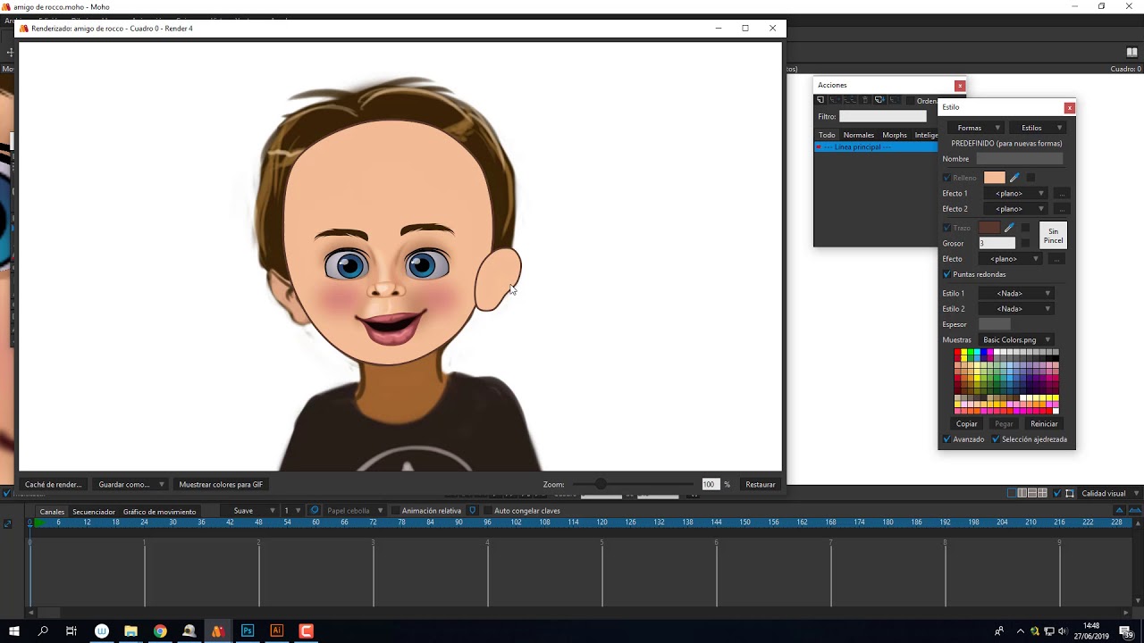Open the Suave interpolation dropdown

coord(251,511)
